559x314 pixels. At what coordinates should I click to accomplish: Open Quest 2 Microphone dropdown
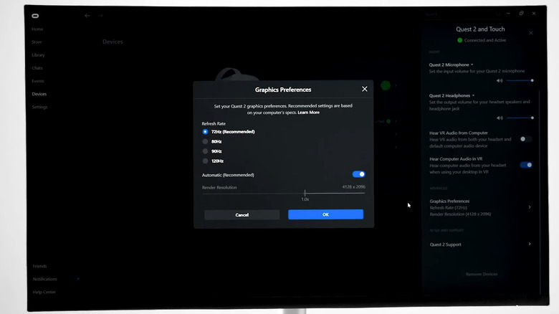coord(451,65)
